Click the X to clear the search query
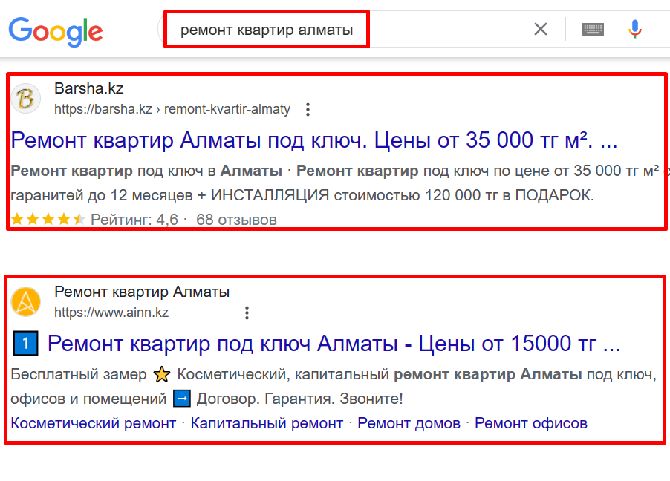The height and width of the screenshot is (481, 670). click(540, 28)
